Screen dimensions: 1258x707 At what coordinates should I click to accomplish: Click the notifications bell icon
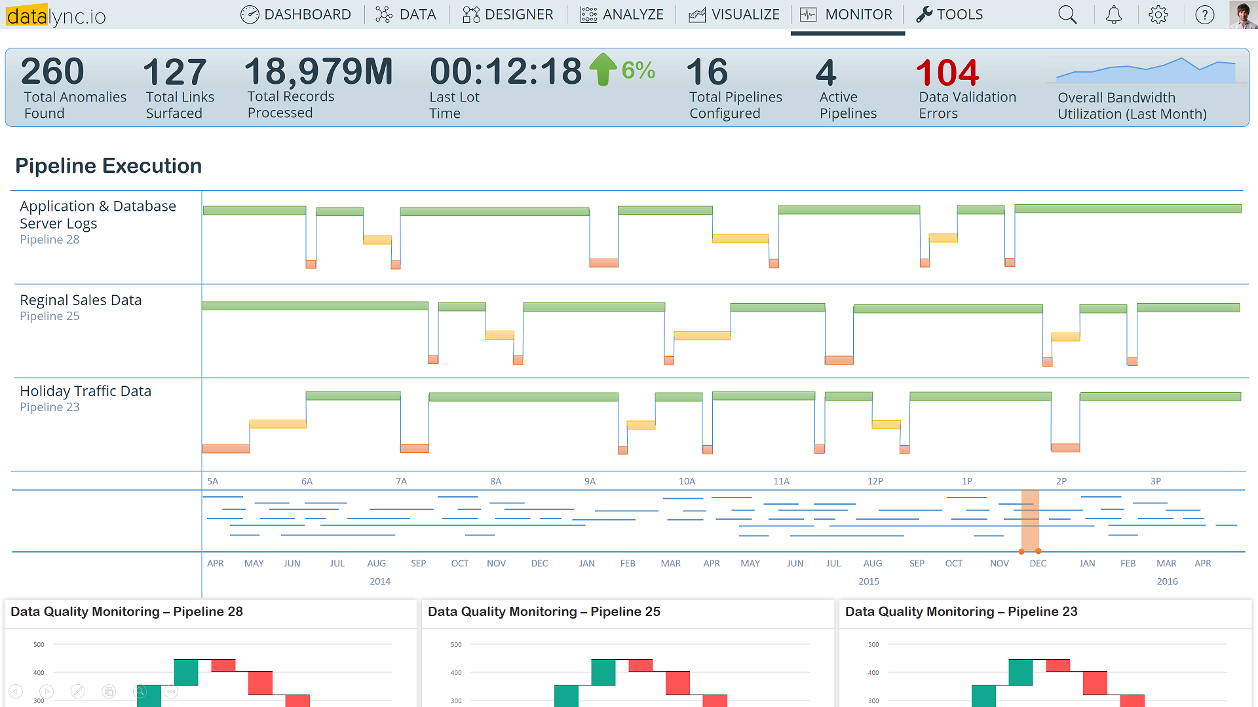pyautogui.click(x=1114, y=14)
